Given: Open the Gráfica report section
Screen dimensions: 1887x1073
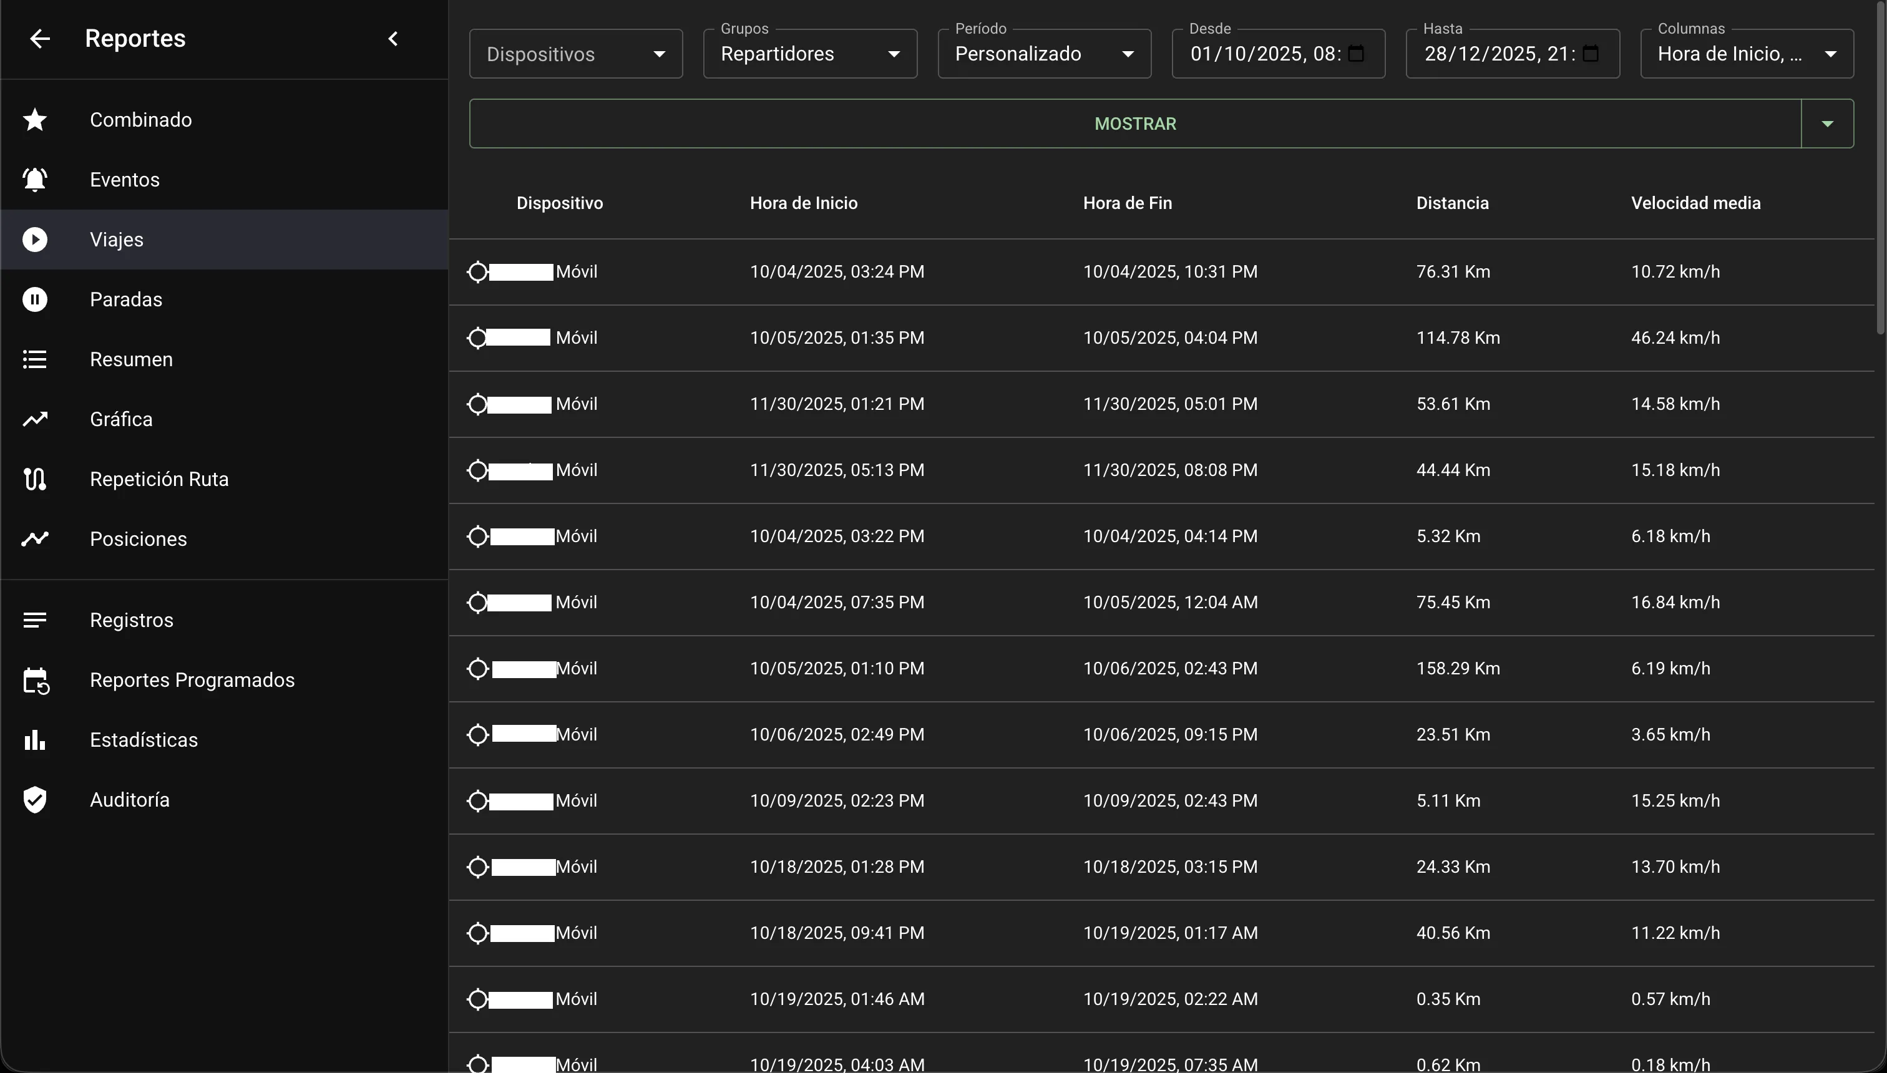Looking at the screenshot, I should pos(120,419).
